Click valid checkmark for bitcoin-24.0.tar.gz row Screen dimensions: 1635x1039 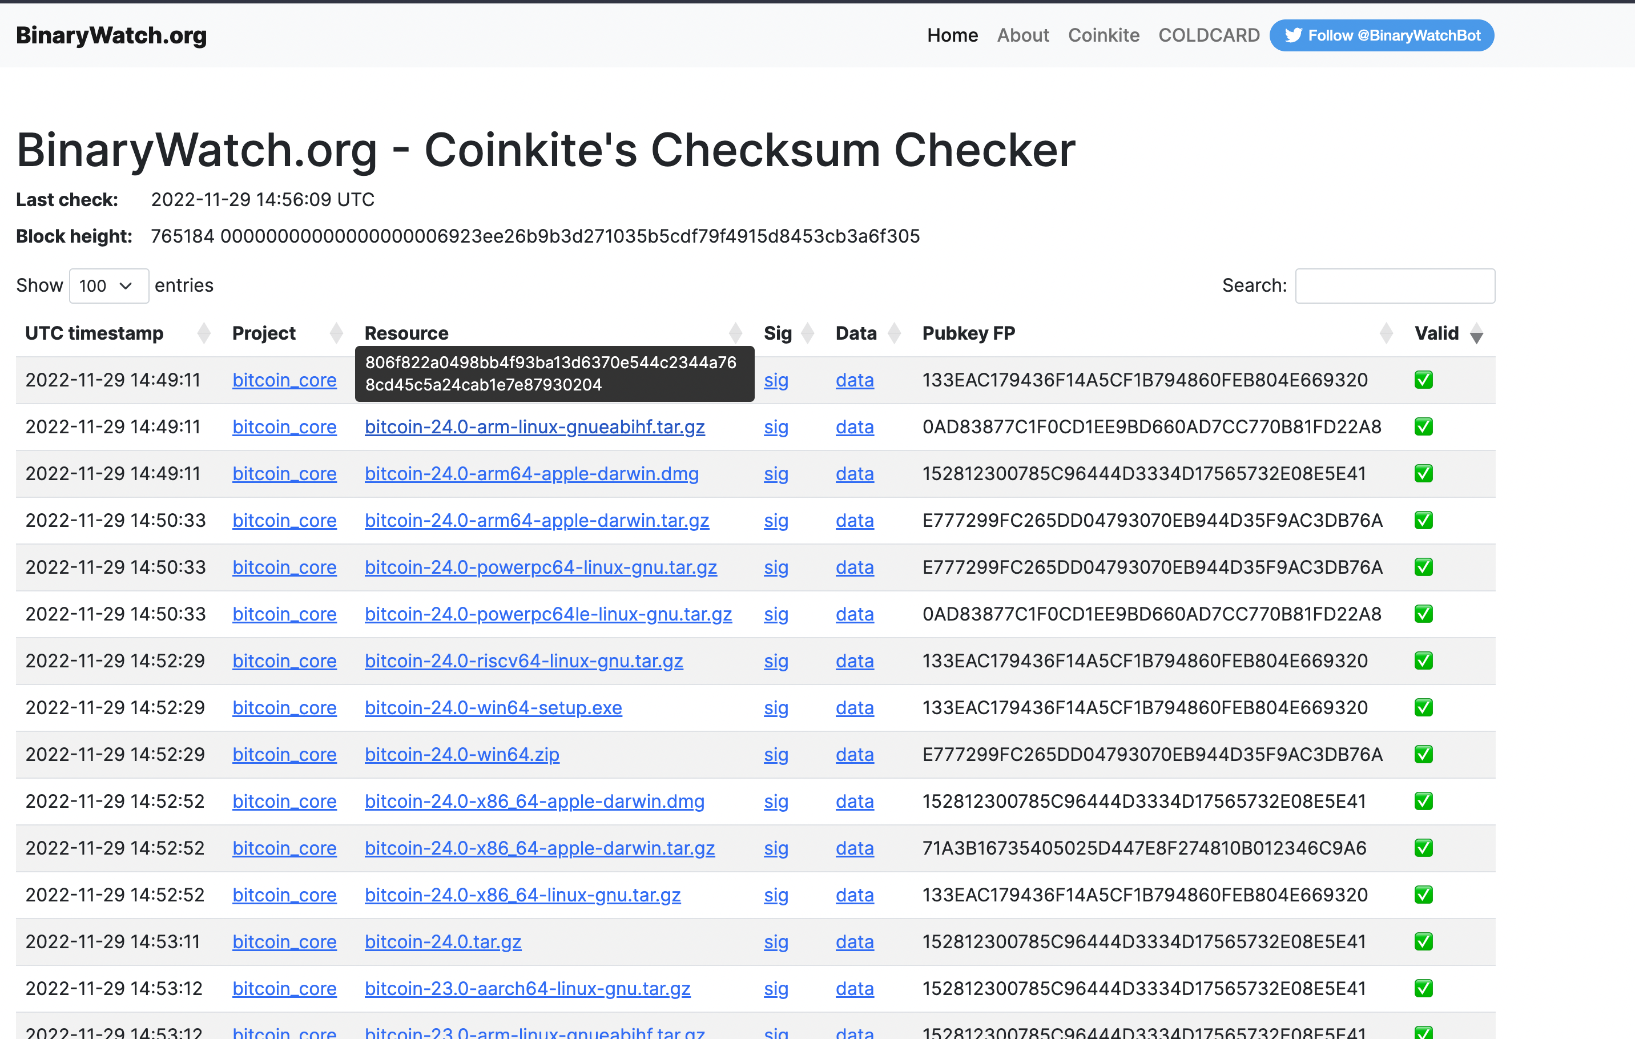click(1424, 942)
